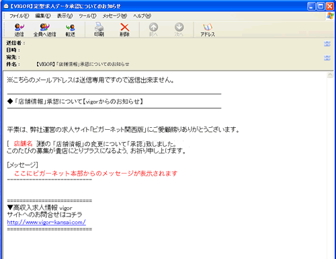Click the 日時 label in the header
Viewport: 336px width, 259px height.
tap(13, 50)
